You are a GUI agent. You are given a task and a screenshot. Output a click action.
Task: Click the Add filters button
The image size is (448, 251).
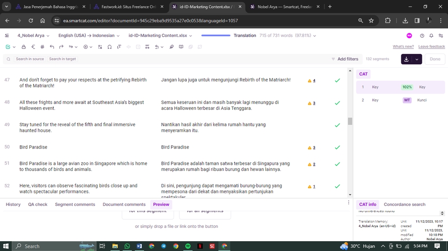tap(344, 59)
